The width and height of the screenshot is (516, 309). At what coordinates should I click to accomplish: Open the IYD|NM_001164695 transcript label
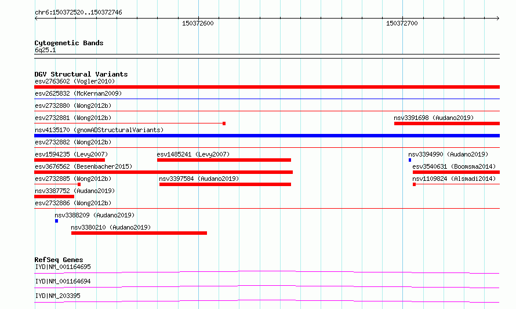coord(63,267)
